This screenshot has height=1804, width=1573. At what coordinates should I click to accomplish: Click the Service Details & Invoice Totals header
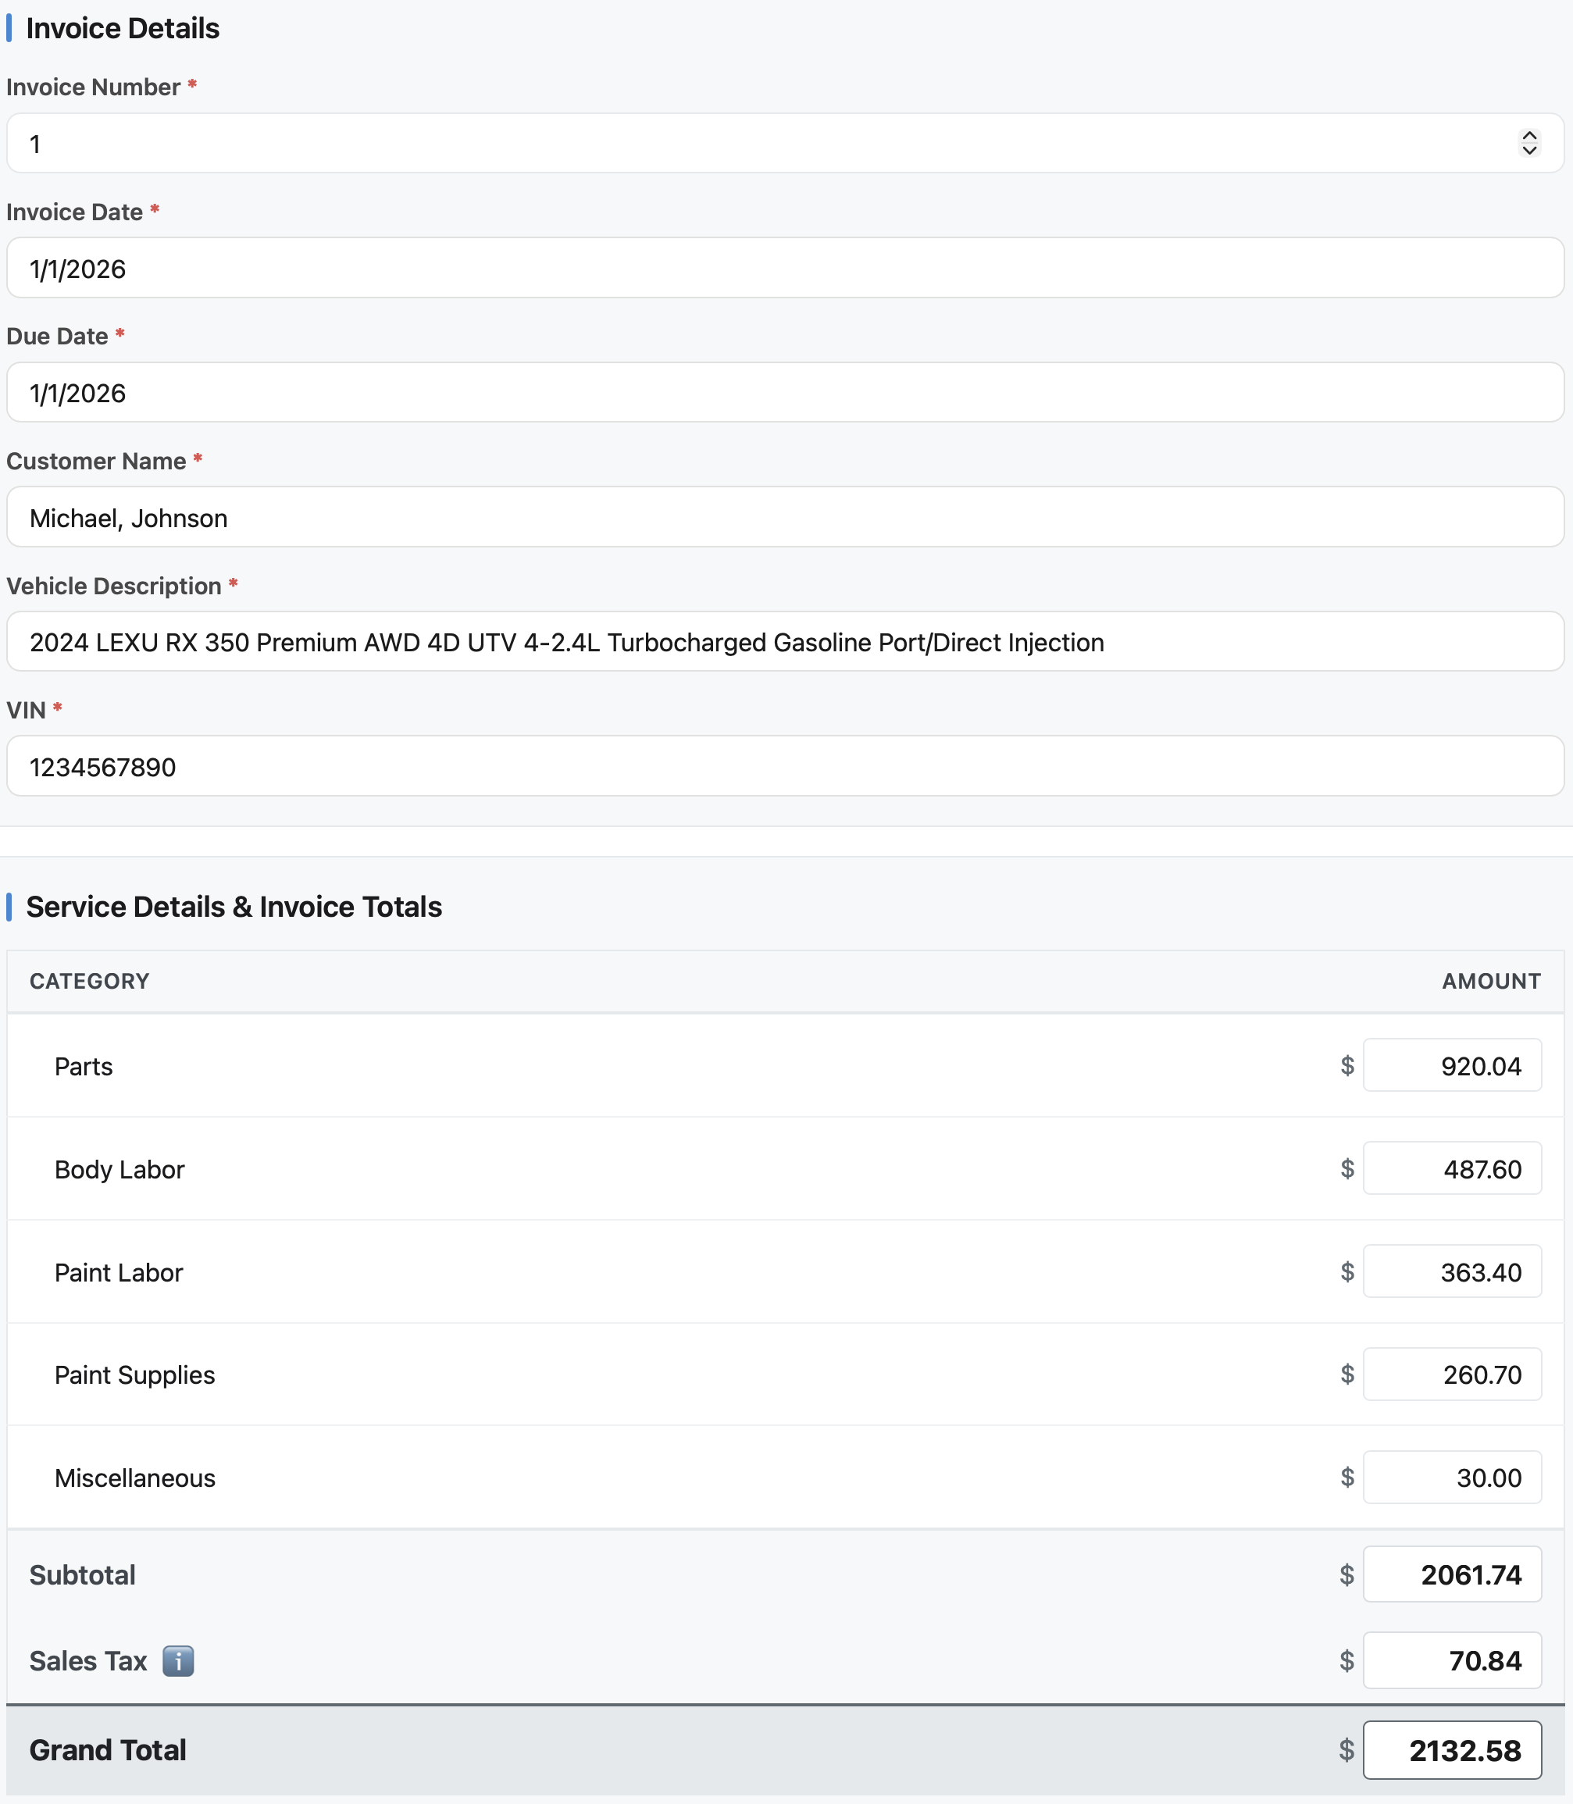tap(234, 906)
